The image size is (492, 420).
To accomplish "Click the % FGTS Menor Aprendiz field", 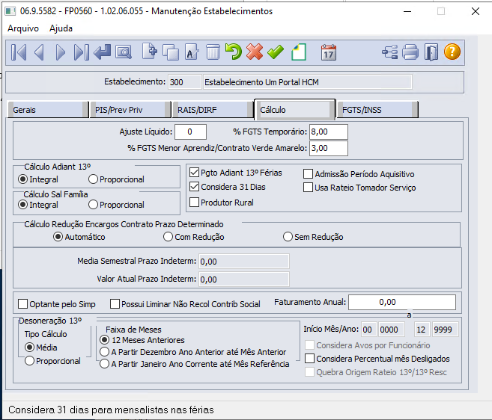I will coord(329,148).
